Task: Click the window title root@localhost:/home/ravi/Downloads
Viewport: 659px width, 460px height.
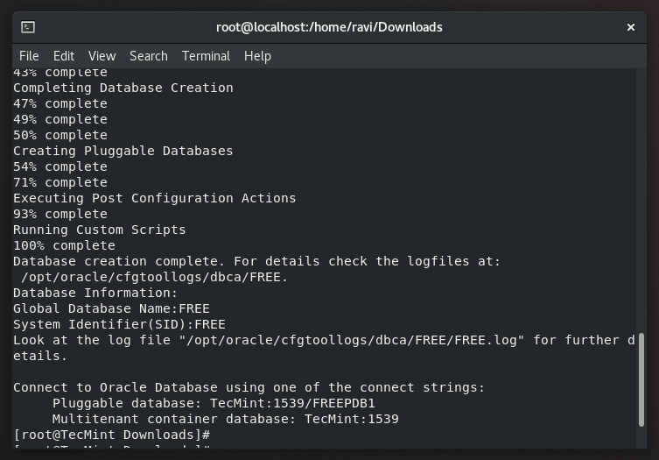Action: pyautogui.click(x=329, y=27)
